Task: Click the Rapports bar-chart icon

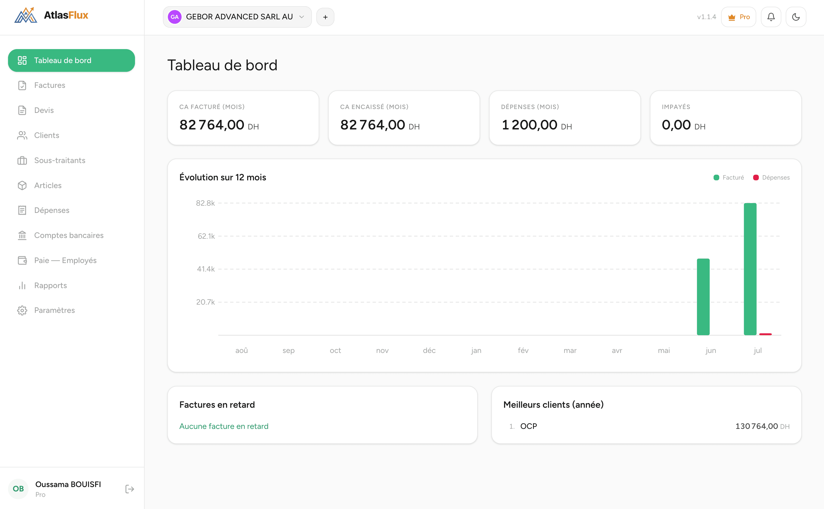Action: click(22, 286)
